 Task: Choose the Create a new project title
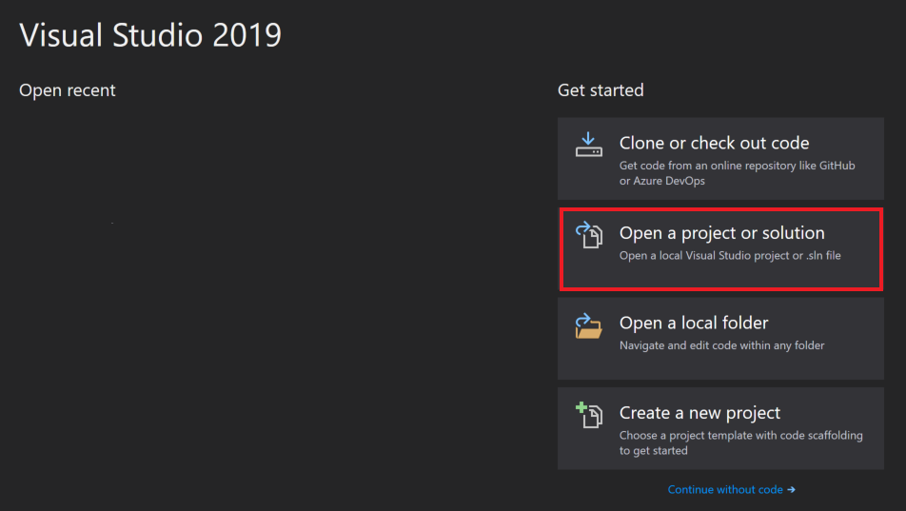click(x=699, y=413)
